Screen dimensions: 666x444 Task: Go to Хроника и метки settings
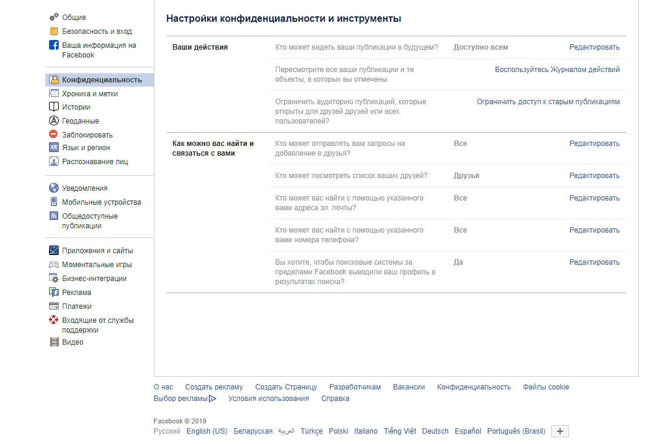tap(90, 94)
